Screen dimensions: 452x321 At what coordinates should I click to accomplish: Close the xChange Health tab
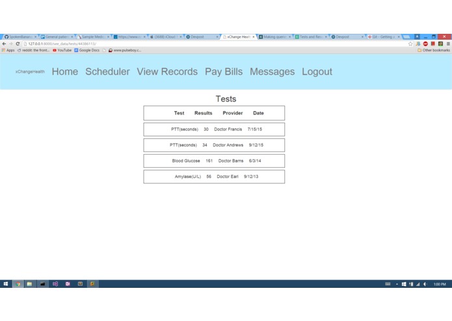[254, 37]
